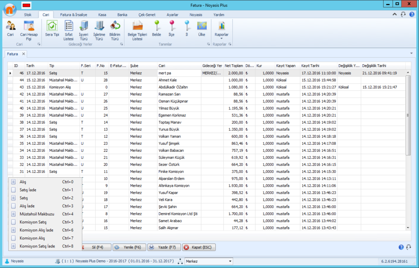Switch to the Stok ribbon tab

(28, 15)
